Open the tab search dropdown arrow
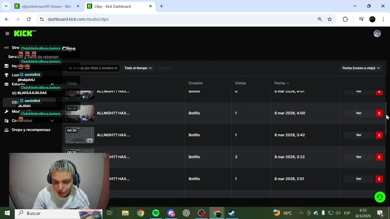 6,6
